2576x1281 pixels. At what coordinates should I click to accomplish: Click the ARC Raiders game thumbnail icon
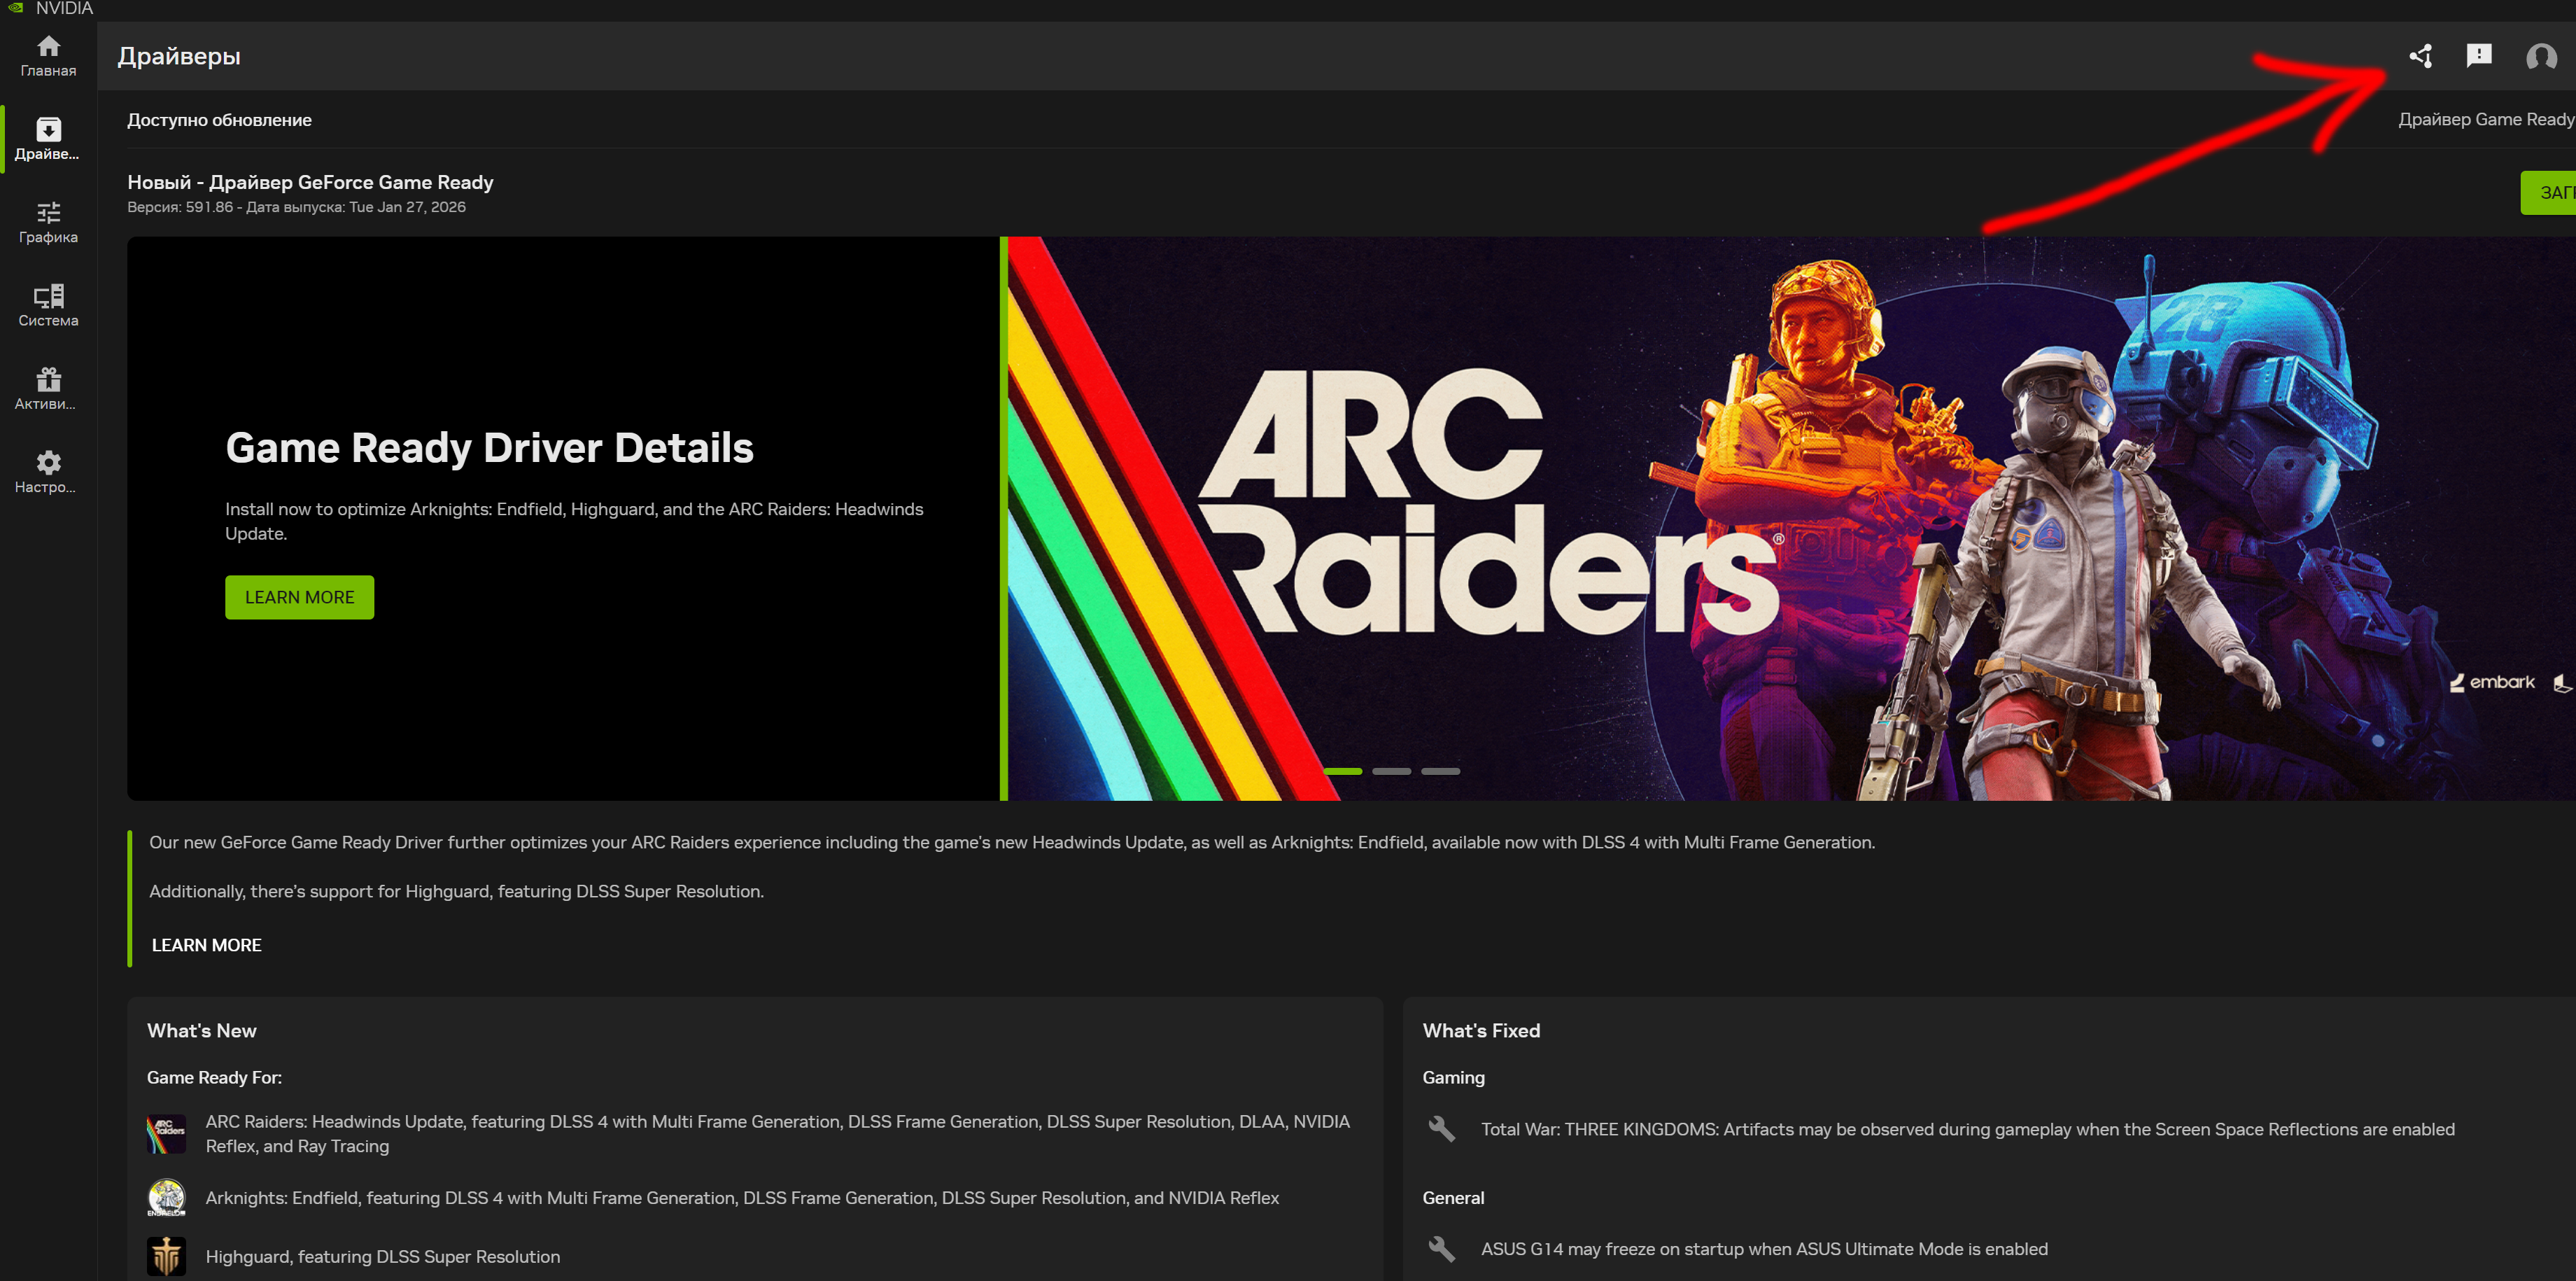point(166,1134)
